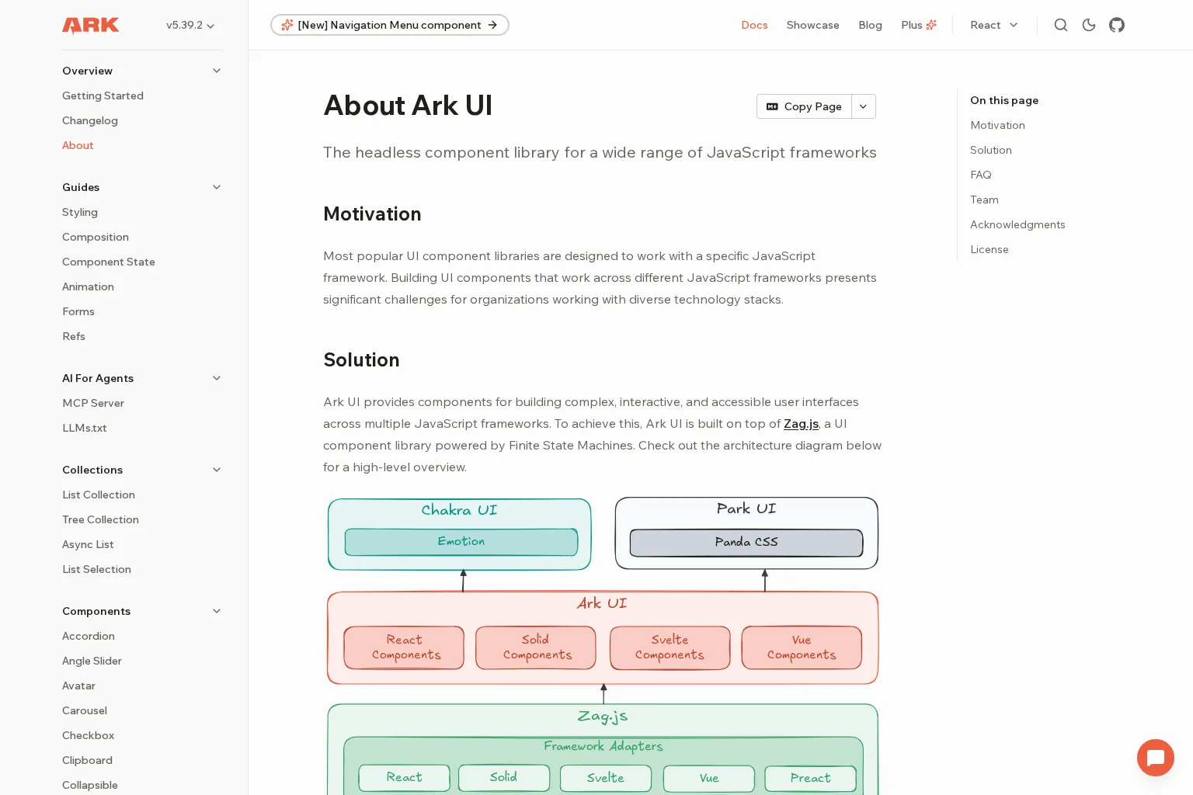
Task: Open Async List page
Action: pyautogui.click(x=88, y=544)
